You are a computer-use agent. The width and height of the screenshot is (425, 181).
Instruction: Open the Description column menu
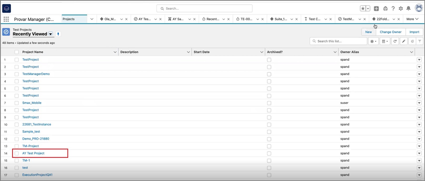188,52
